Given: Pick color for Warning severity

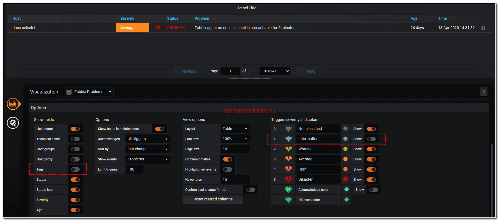Looking at the screenshot, I should (345, 149).
